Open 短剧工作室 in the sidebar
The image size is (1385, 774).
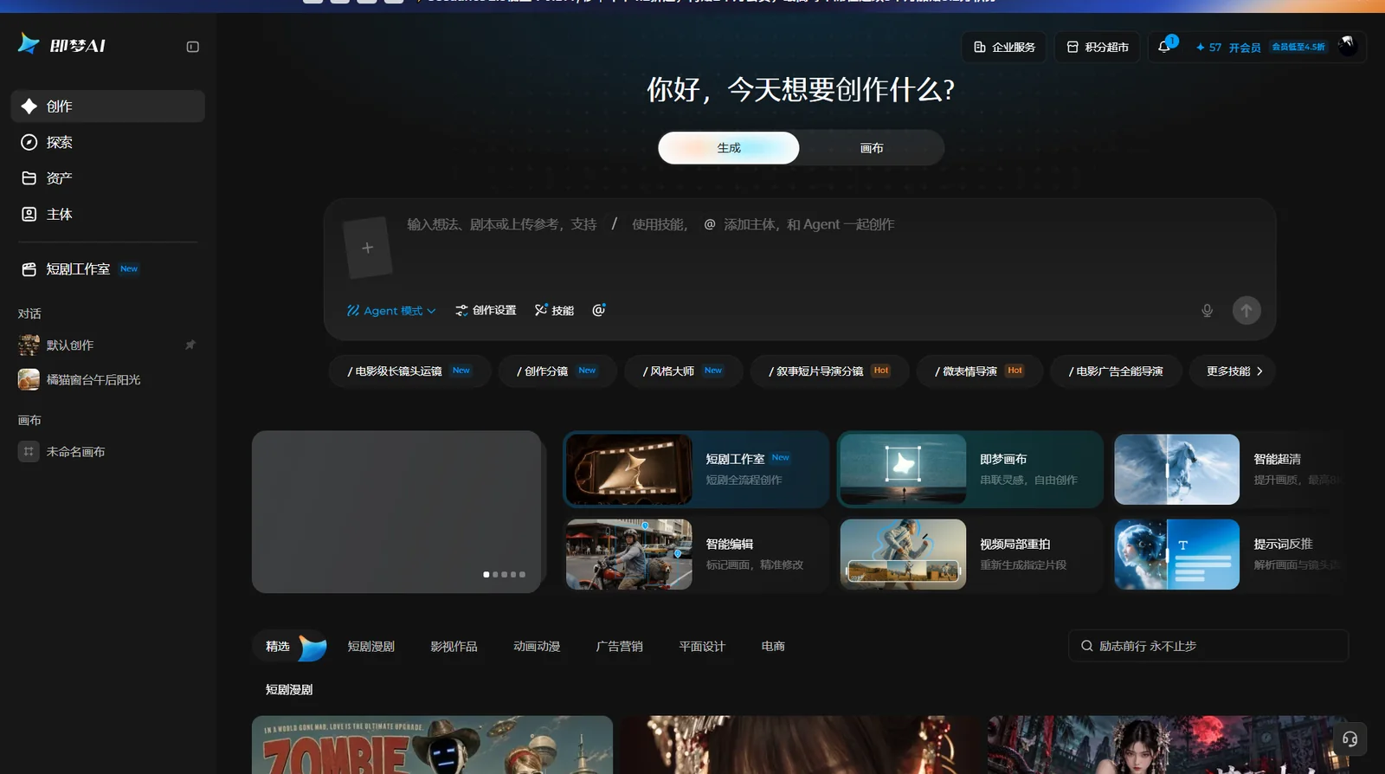pyautogui.click(x=108, y=269)
